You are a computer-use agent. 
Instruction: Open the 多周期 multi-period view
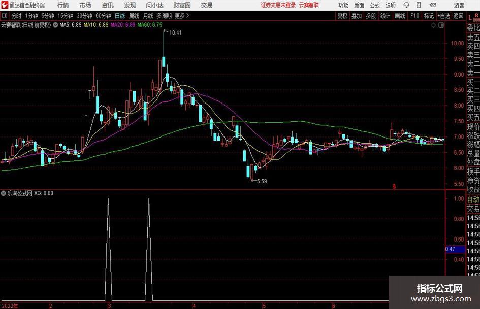click(164, 16)
